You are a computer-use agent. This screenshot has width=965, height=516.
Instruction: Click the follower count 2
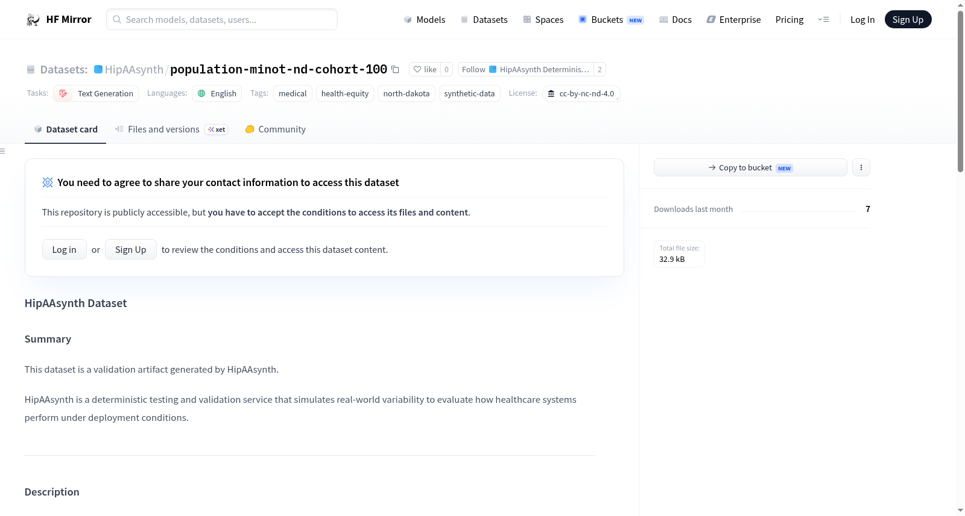(x=600, y=69)
